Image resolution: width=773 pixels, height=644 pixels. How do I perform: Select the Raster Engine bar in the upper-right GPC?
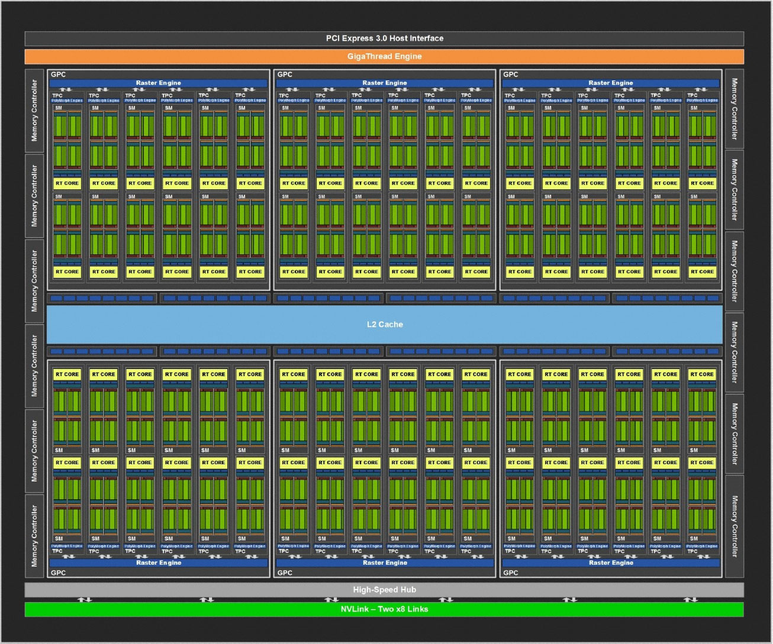tap(611, 83)
